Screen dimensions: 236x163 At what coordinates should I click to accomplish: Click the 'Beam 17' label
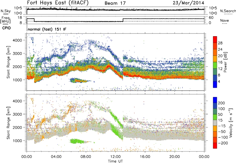click(115, 3)
